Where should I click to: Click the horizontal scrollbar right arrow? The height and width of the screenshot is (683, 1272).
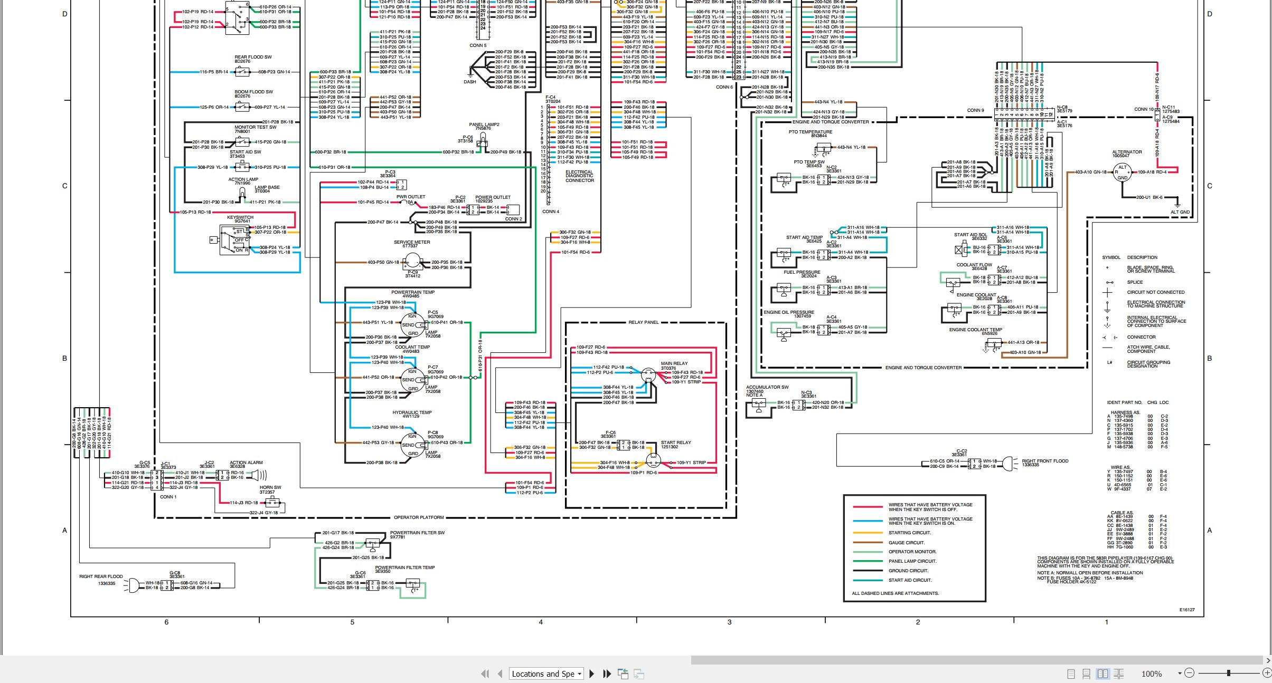tap(1268, 660)
